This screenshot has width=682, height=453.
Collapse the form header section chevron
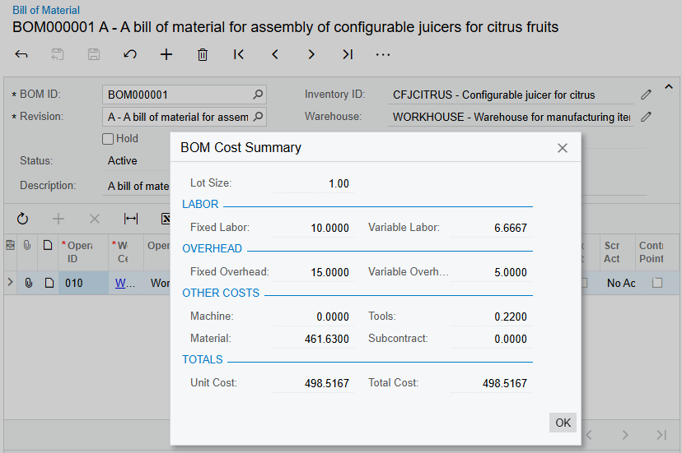tap(668, 87)
